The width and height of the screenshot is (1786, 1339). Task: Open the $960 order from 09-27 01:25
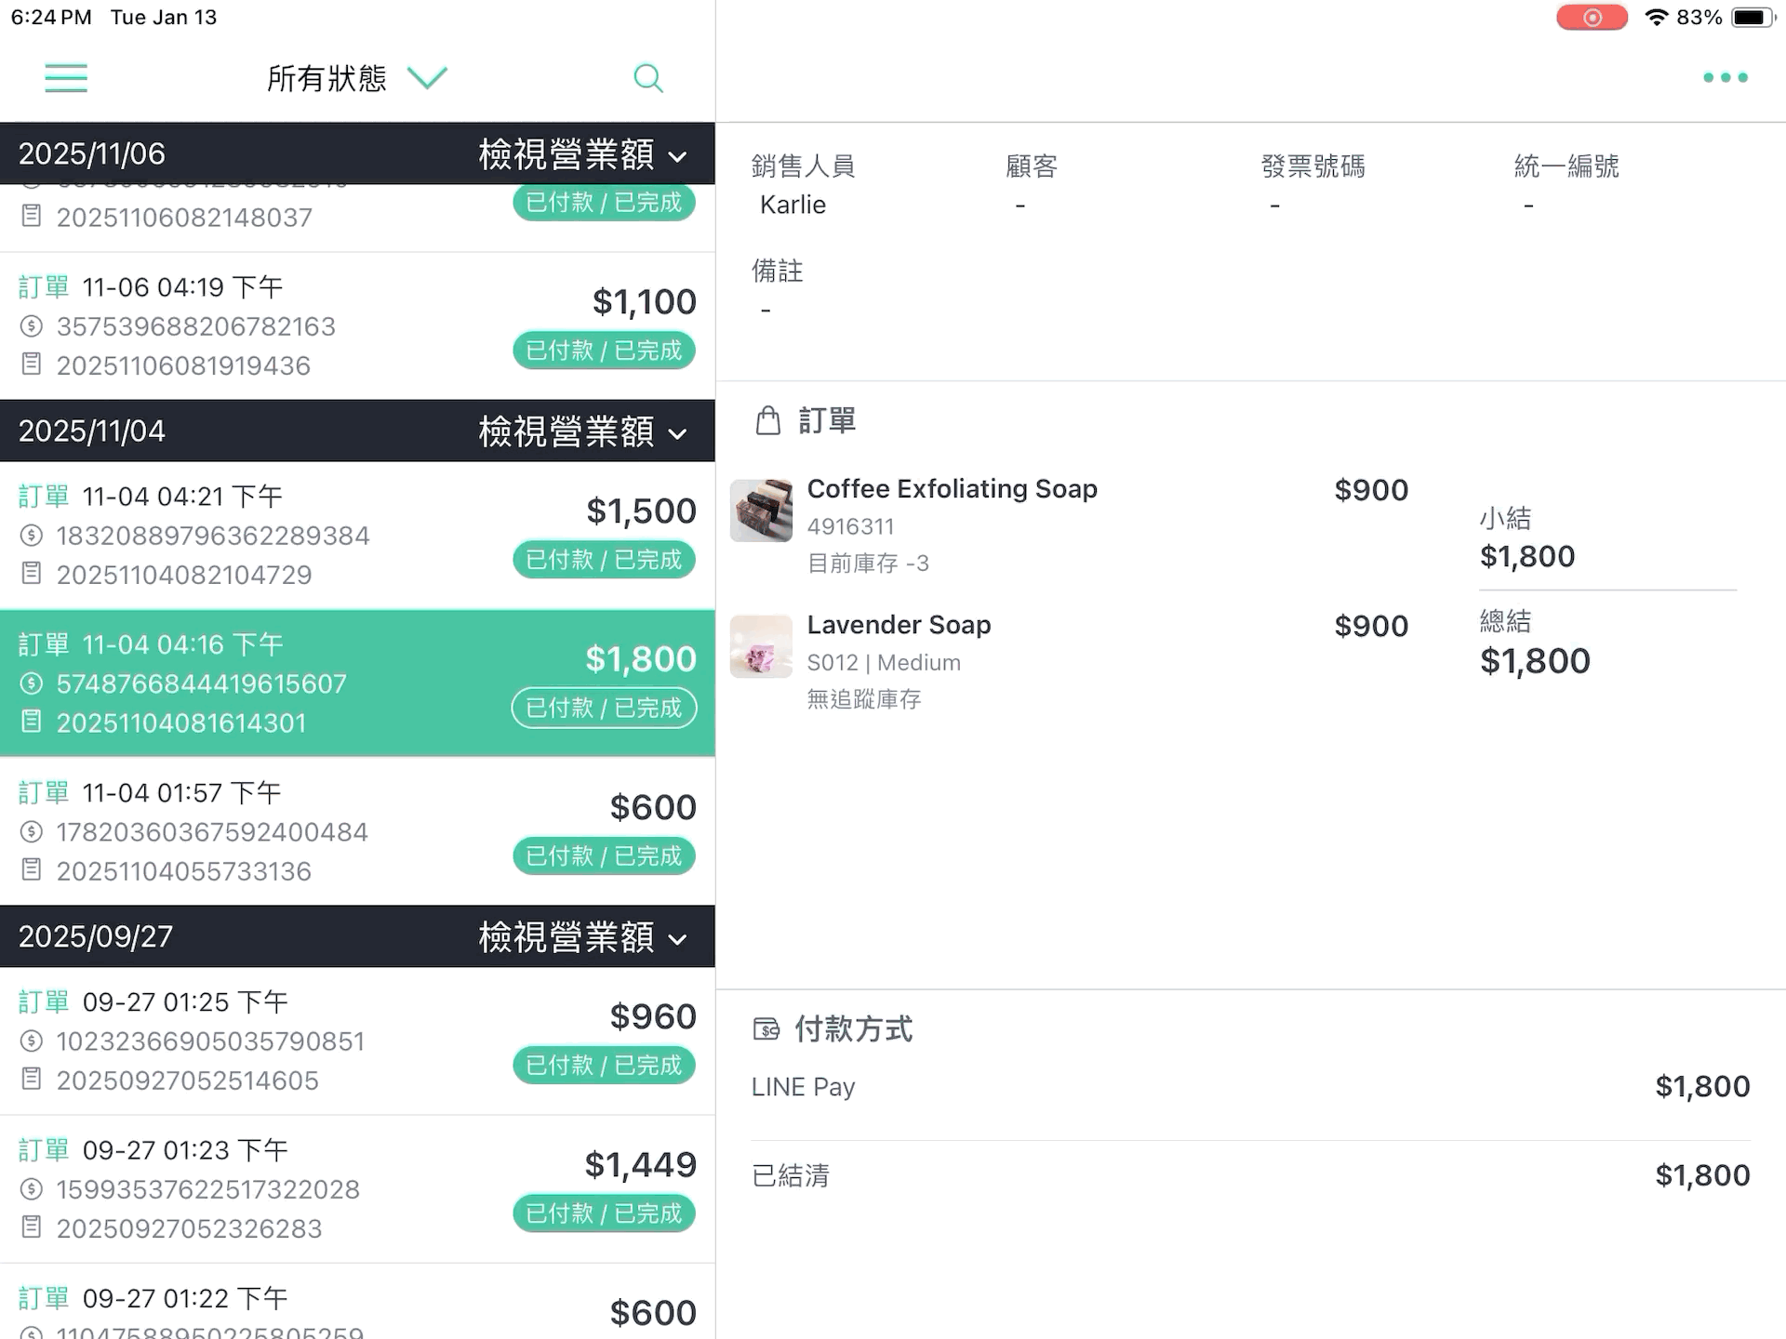tap(357, 1041)
